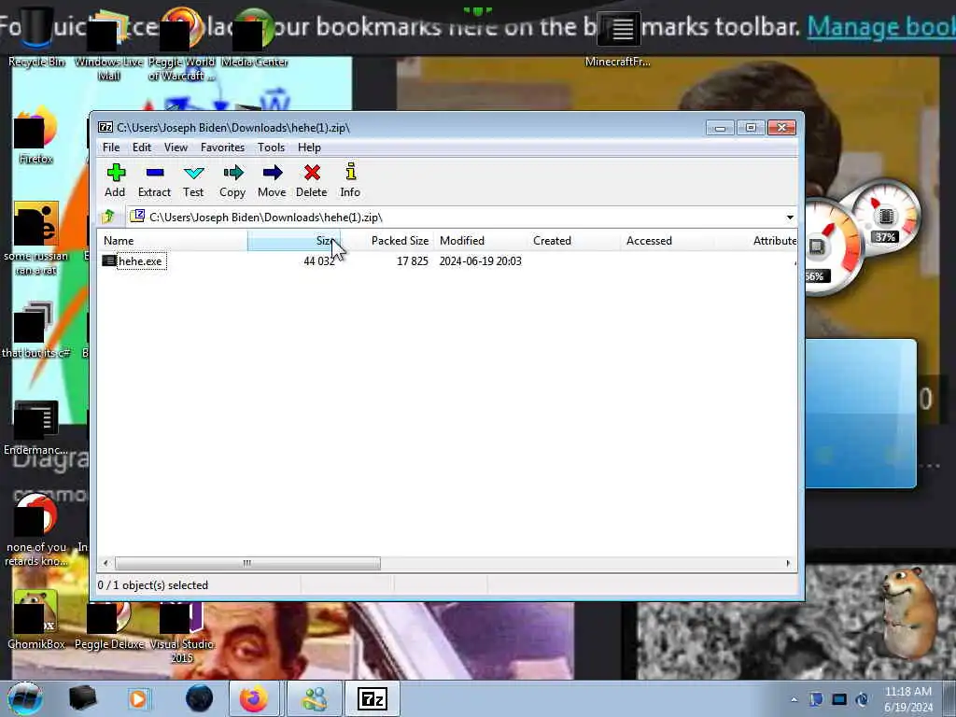Switch to Firefox on the taskbar
Viewport: 956px width, 717px height.
254,698
